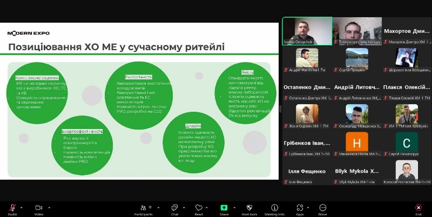Click the MODERN EXPO logo on slide
Screen dimensions: 432x217
point(29,33)
